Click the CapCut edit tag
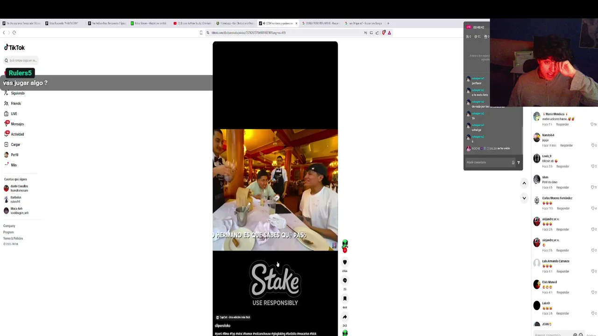Screen dimensions: 598x336 (x=233, y=317)
